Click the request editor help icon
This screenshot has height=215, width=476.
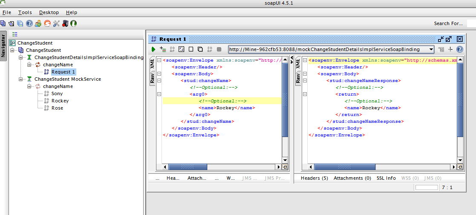coord(459,49)
